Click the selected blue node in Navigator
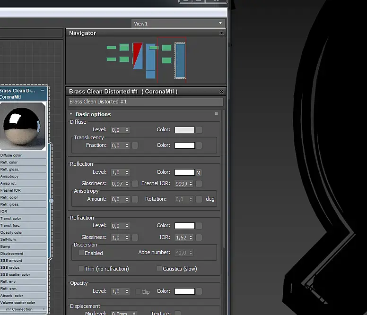Viewport: 367px width, 315px height. [x=180, y=60]
